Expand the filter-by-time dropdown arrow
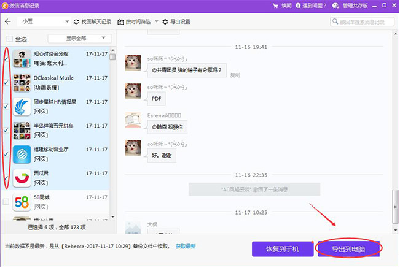Screen dimensions: 400x268 157,21
